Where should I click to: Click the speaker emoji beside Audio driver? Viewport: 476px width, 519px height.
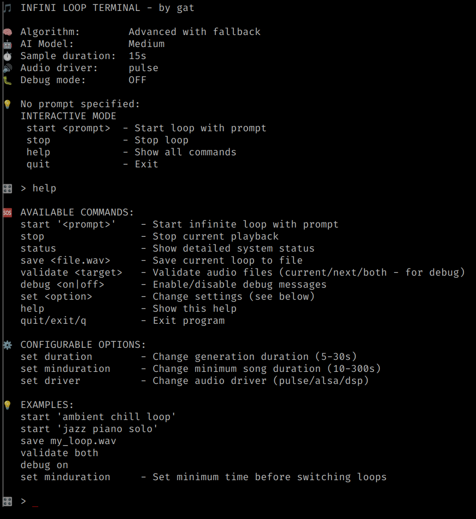(7, 68)
